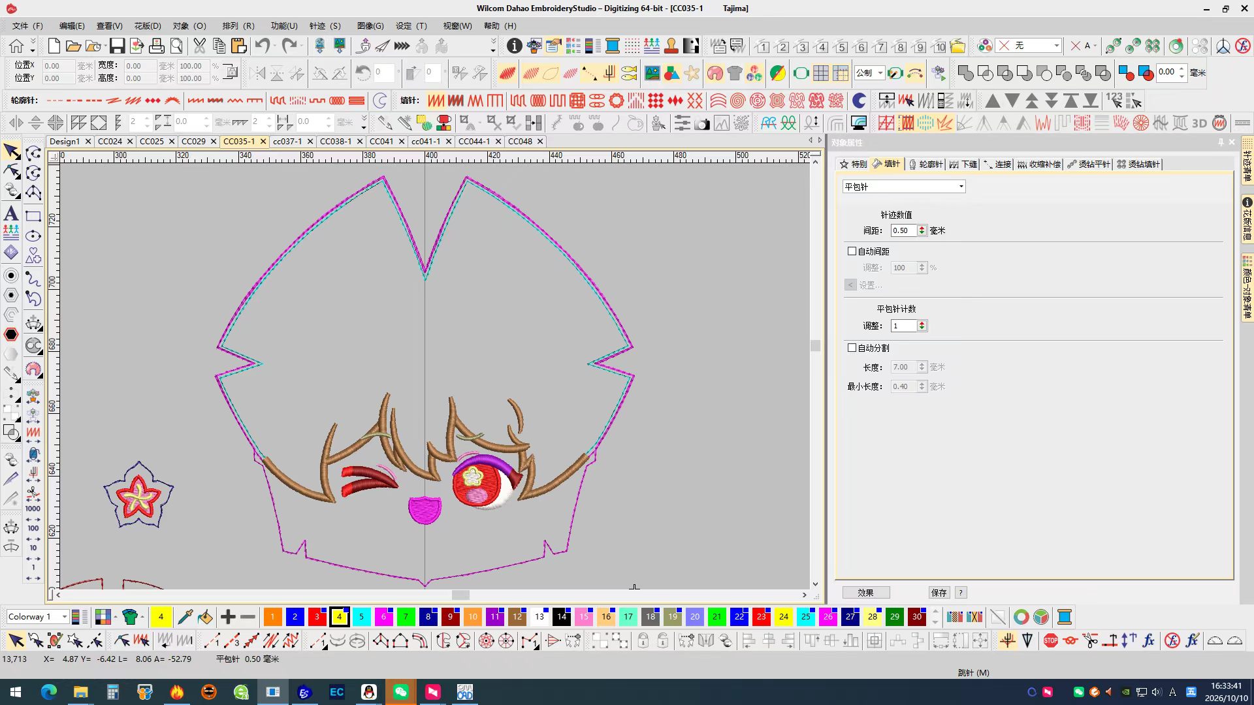This screenshot has height=705, width=1254.
Task: Click the minus Remove color icon
Action: [x=248, y=617]
